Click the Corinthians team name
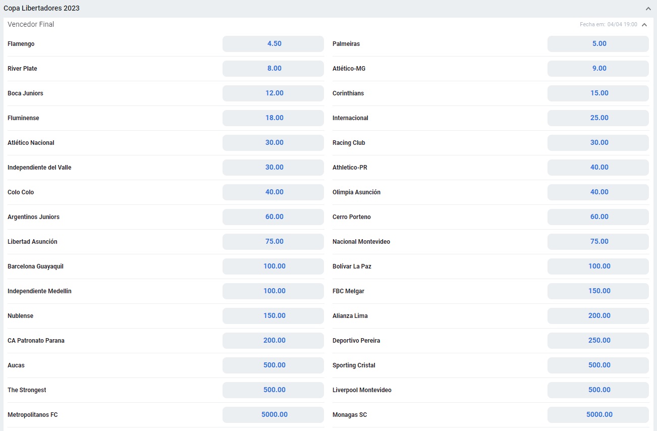The height and width of the screenshot is (431, 657). [x=348, y=93]
